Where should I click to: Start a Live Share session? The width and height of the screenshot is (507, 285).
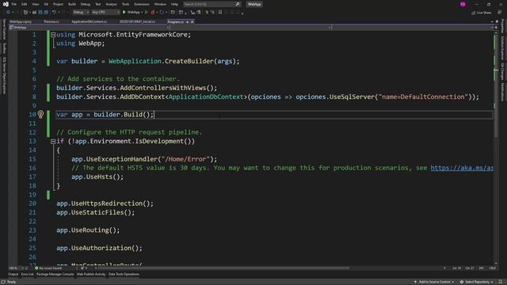coord(481,13)
